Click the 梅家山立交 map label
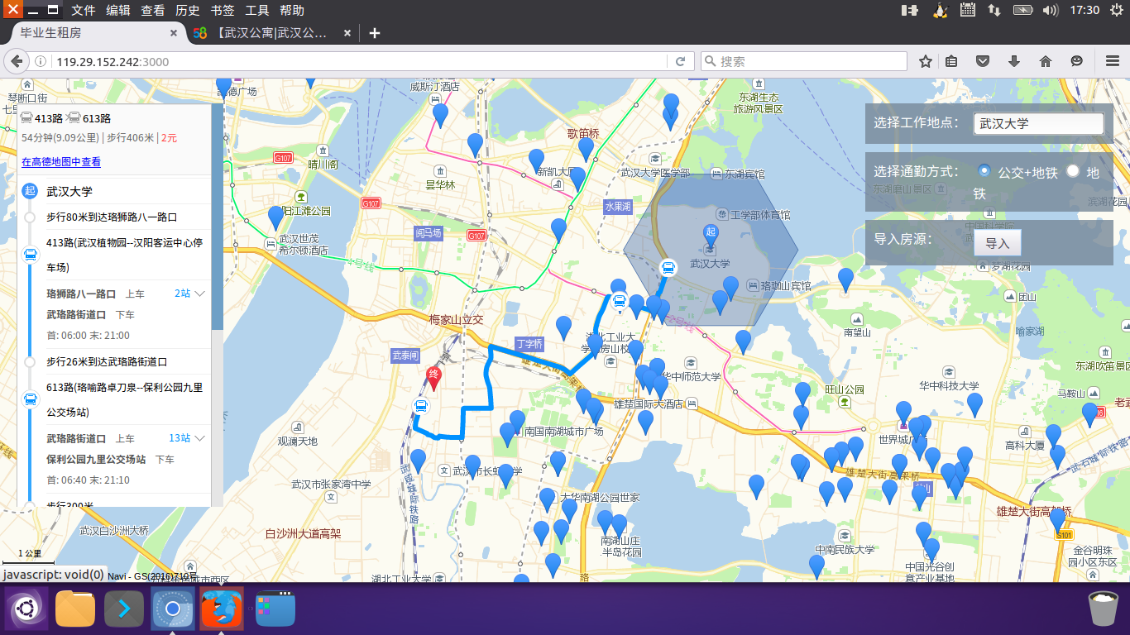 (456, 319)
